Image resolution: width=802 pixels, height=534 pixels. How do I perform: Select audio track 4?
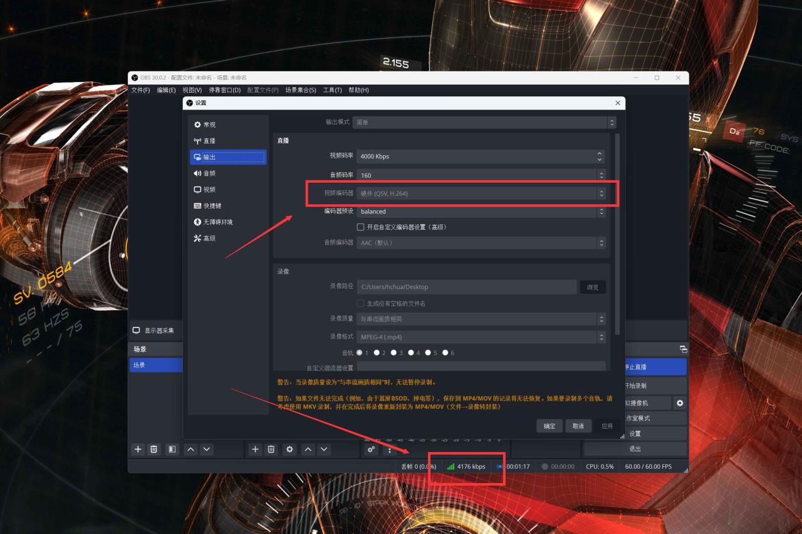(411, 352)
